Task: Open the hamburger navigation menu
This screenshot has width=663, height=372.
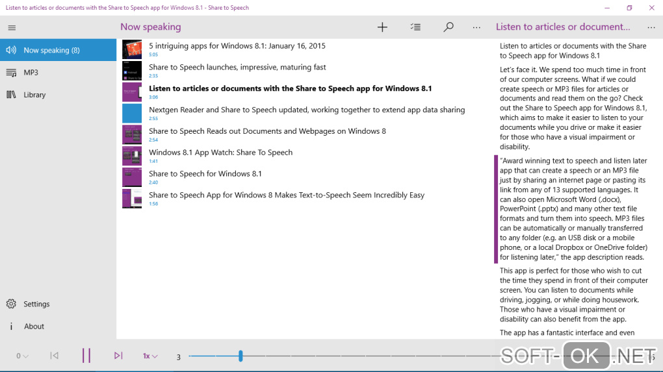Action: point(12,28)
